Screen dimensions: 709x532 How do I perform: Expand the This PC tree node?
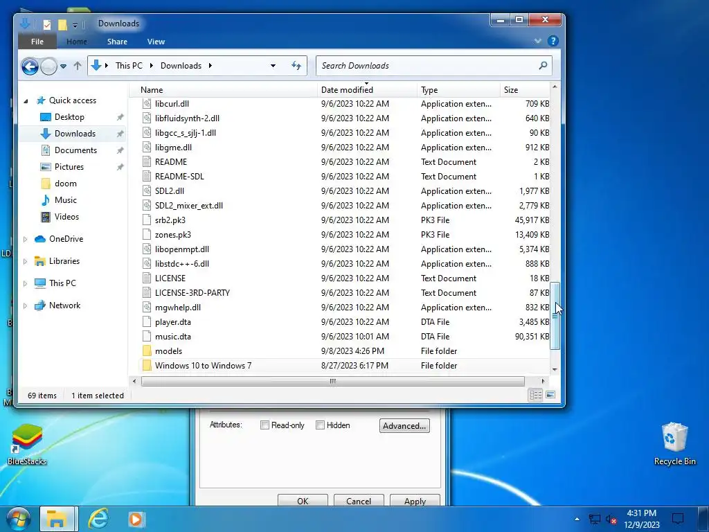(26, 283)
